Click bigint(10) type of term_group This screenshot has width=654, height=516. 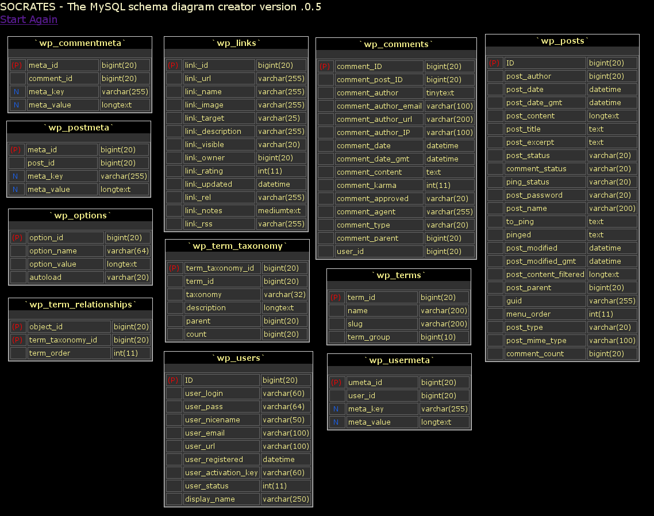[444, 337]
